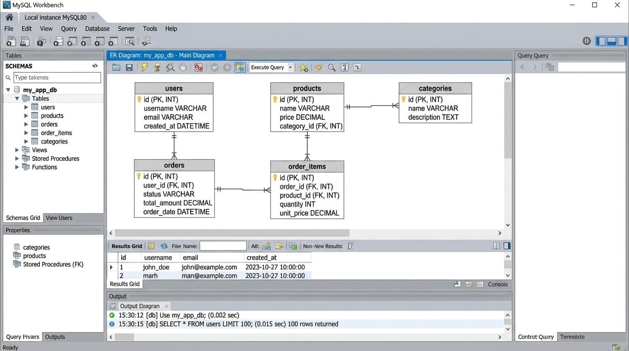Switch to the View Users tab

59,218
